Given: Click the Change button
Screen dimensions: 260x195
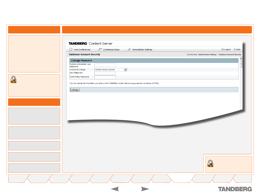Looking at the screenshot, I should pos(75,90).
